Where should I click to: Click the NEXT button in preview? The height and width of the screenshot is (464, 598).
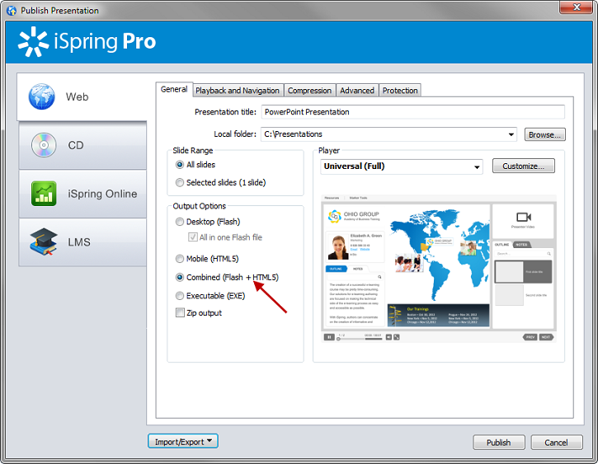click(546, 337)
